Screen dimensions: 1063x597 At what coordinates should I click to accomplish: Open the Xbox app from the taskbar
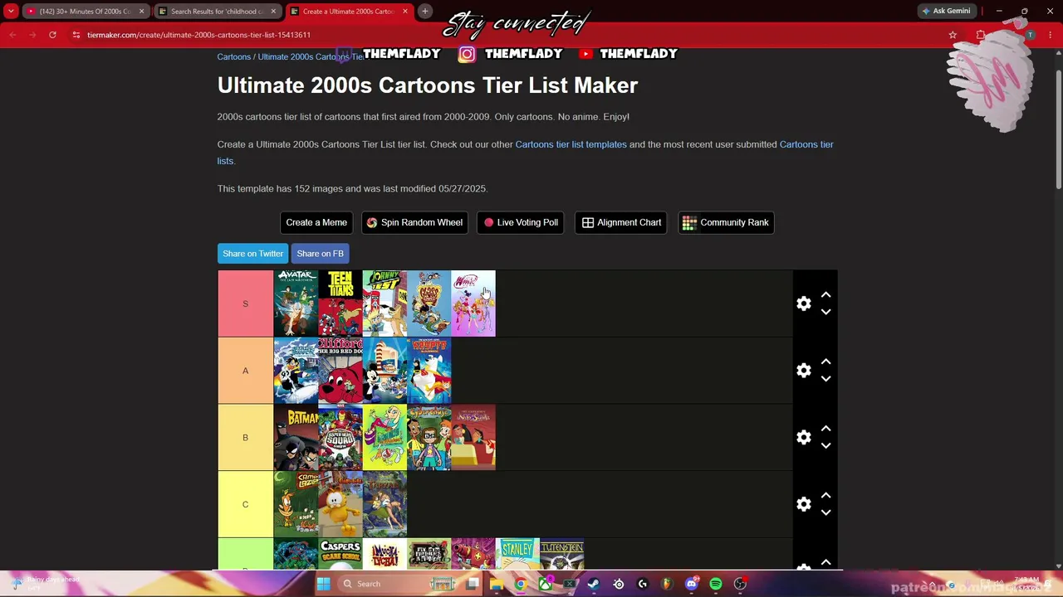[x=545, y=584]
